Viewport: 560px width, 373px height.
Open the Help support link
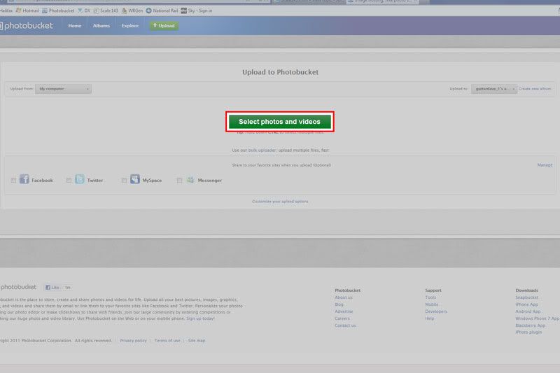[x=430, y=318]
